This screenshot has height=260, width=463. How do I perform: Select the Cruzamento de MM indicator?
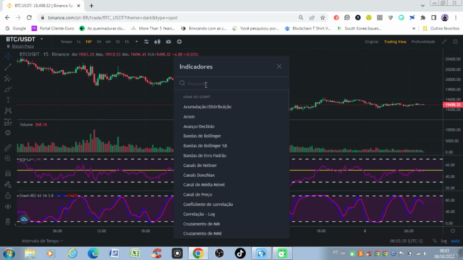click(x=201, y=224)
